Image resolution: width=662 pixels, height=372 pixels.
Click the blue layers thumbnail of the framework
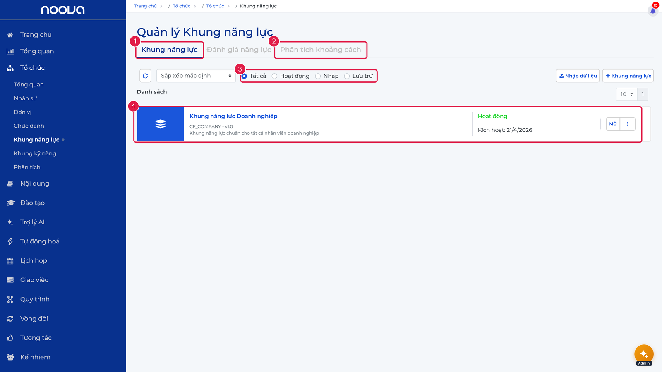point(161,124)
